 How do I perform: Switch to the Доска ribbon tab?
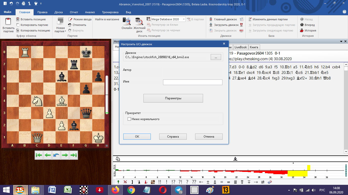[x=59, y=12]
